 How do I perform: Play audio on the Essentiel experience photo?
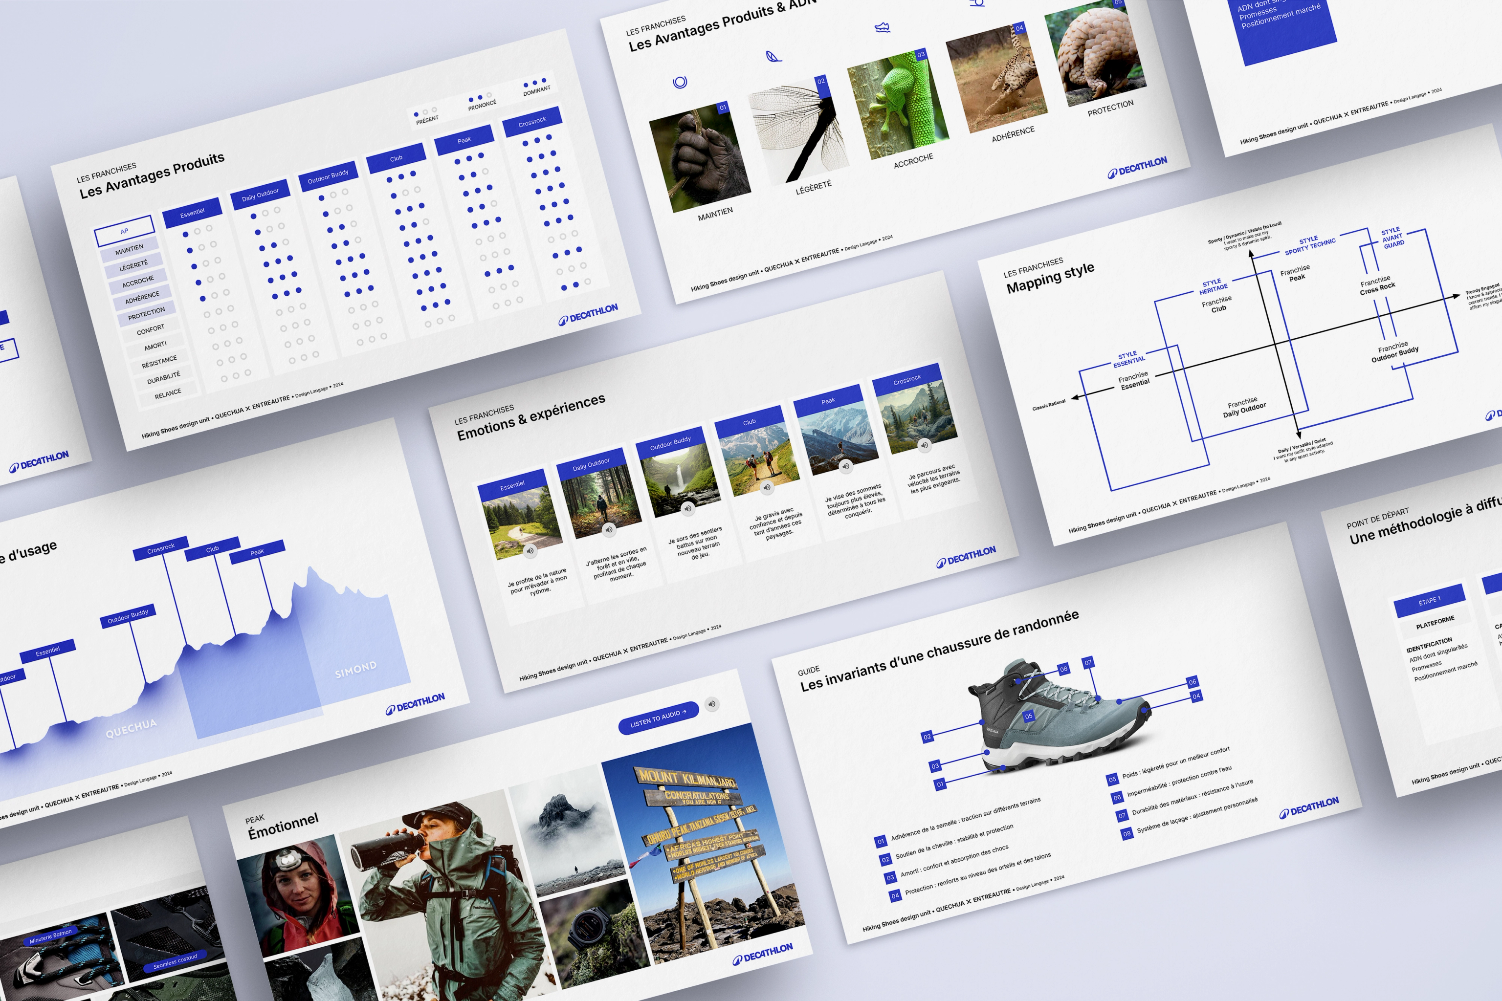click(x=530, y=550)
